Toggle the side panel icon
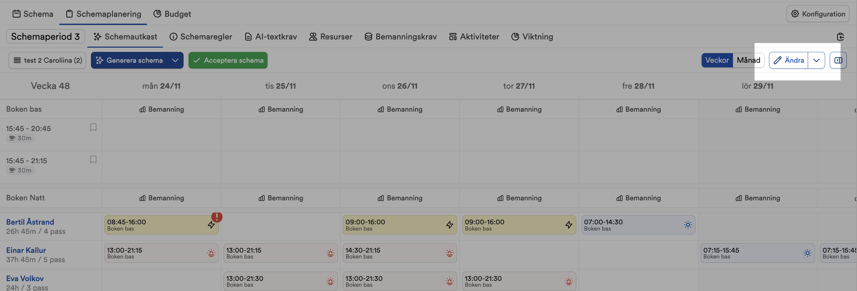857x291 pixels. (x=838, y=60)
